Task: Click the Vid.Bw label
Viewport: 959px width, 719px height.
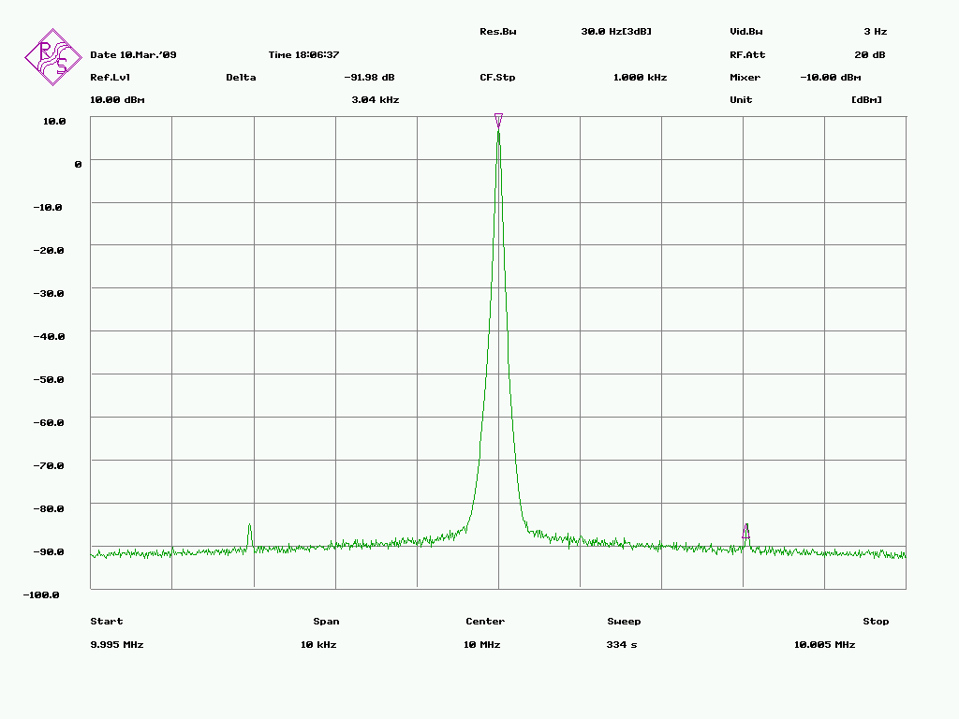Action: tap(746, 32)
